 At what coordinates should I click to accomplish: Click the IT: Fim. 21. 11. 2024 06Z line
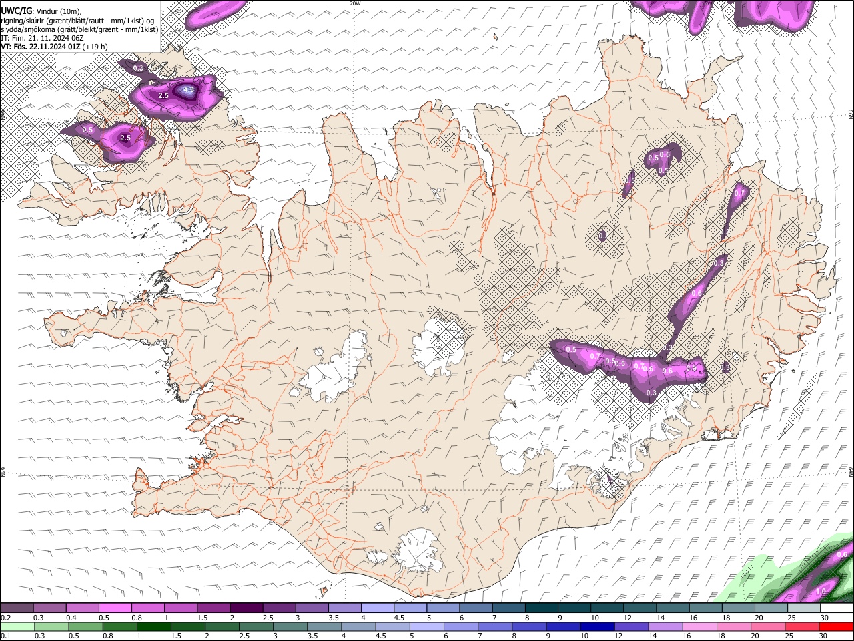[x=42, y=38]
